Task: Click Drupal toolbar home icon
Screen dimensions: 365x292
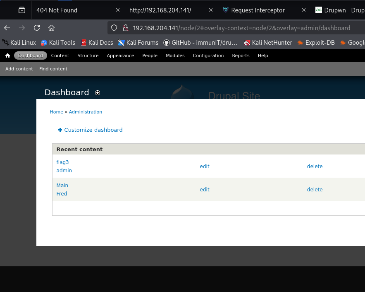Action: click(x=7, y=56)
